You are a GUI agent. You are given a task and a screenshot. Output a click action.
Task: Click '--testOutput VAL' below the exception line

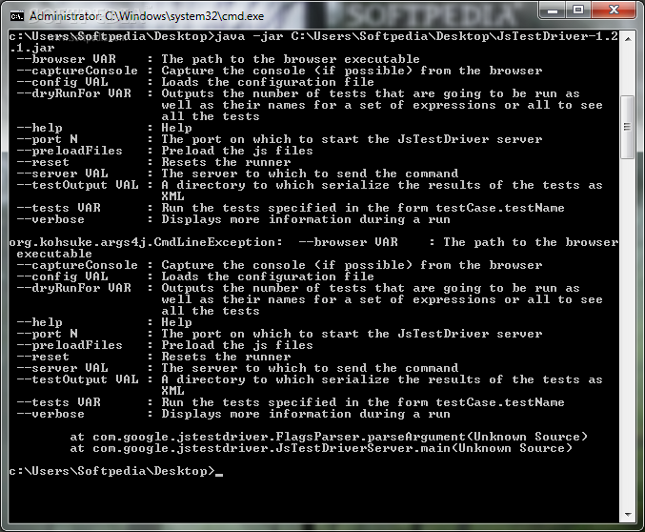click(78, 379)
